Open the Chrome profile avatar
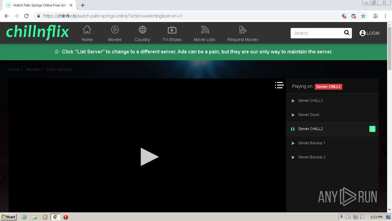 click(x=375, y=16)
